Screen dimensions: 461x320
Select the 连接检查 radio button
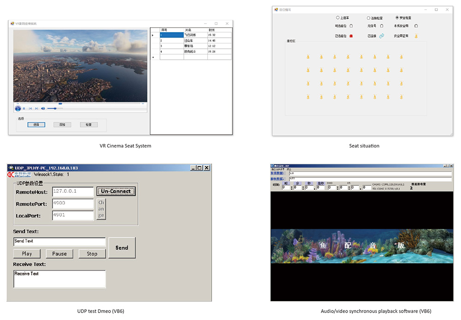[x=368, y=18]
